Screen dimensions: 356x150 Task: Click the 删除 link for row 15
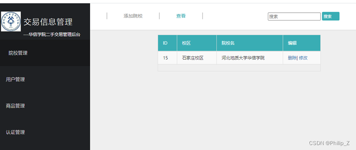pos(292,58)
